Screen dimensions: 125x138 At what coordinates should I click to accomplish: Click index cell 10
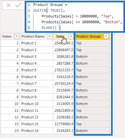tap(10, 104)
